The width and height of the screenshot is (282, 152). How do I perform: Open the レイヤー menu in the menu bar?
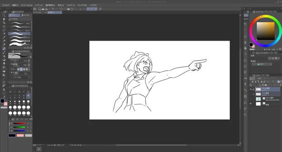click(39, 5)
